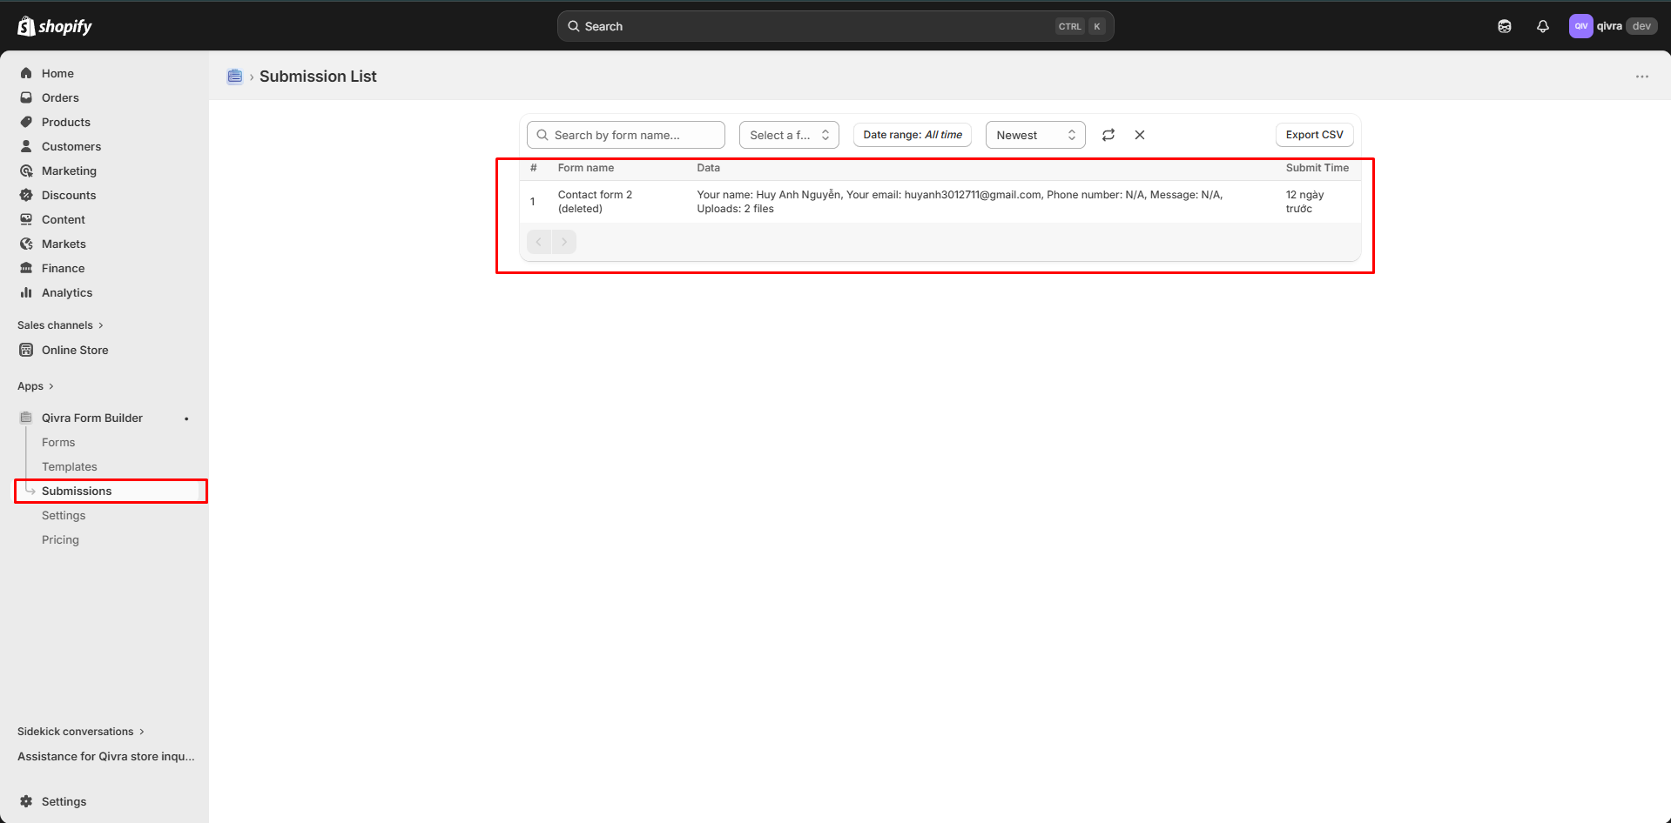Click the Form name column header
The image size is (1671, 823).
[586, 168]
